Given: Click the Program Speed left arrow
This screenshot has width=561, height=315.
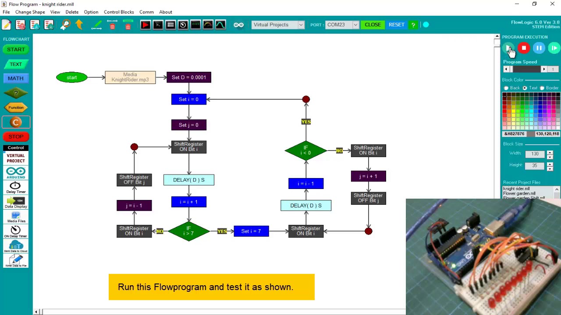Looking at the screenshot, I should point(506,69).
